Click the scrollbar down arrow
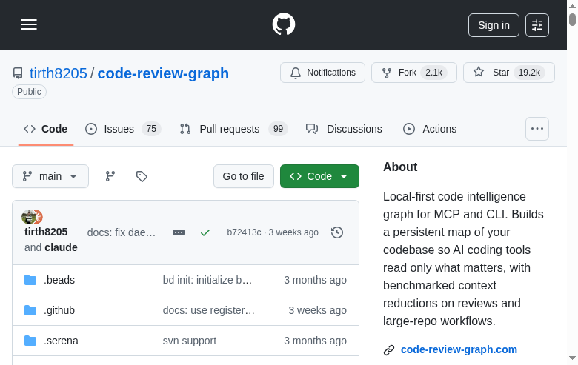578x365 pixels. pos(572,358)
